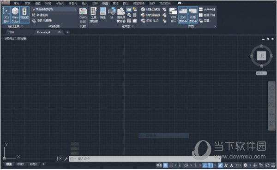Open workspace switching gear
The width and height of the screenshot is (277, 170).
(x=246, y=165)
